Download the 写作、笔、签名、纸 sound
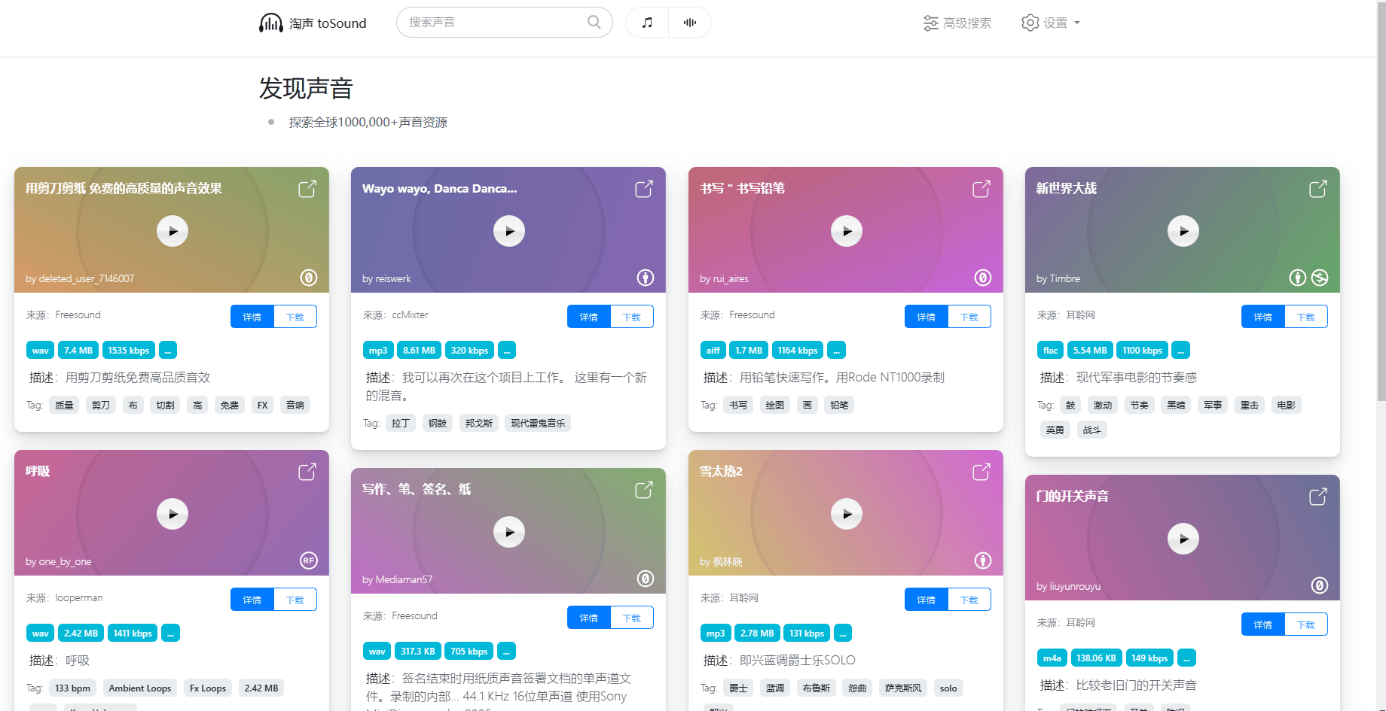 632,618
